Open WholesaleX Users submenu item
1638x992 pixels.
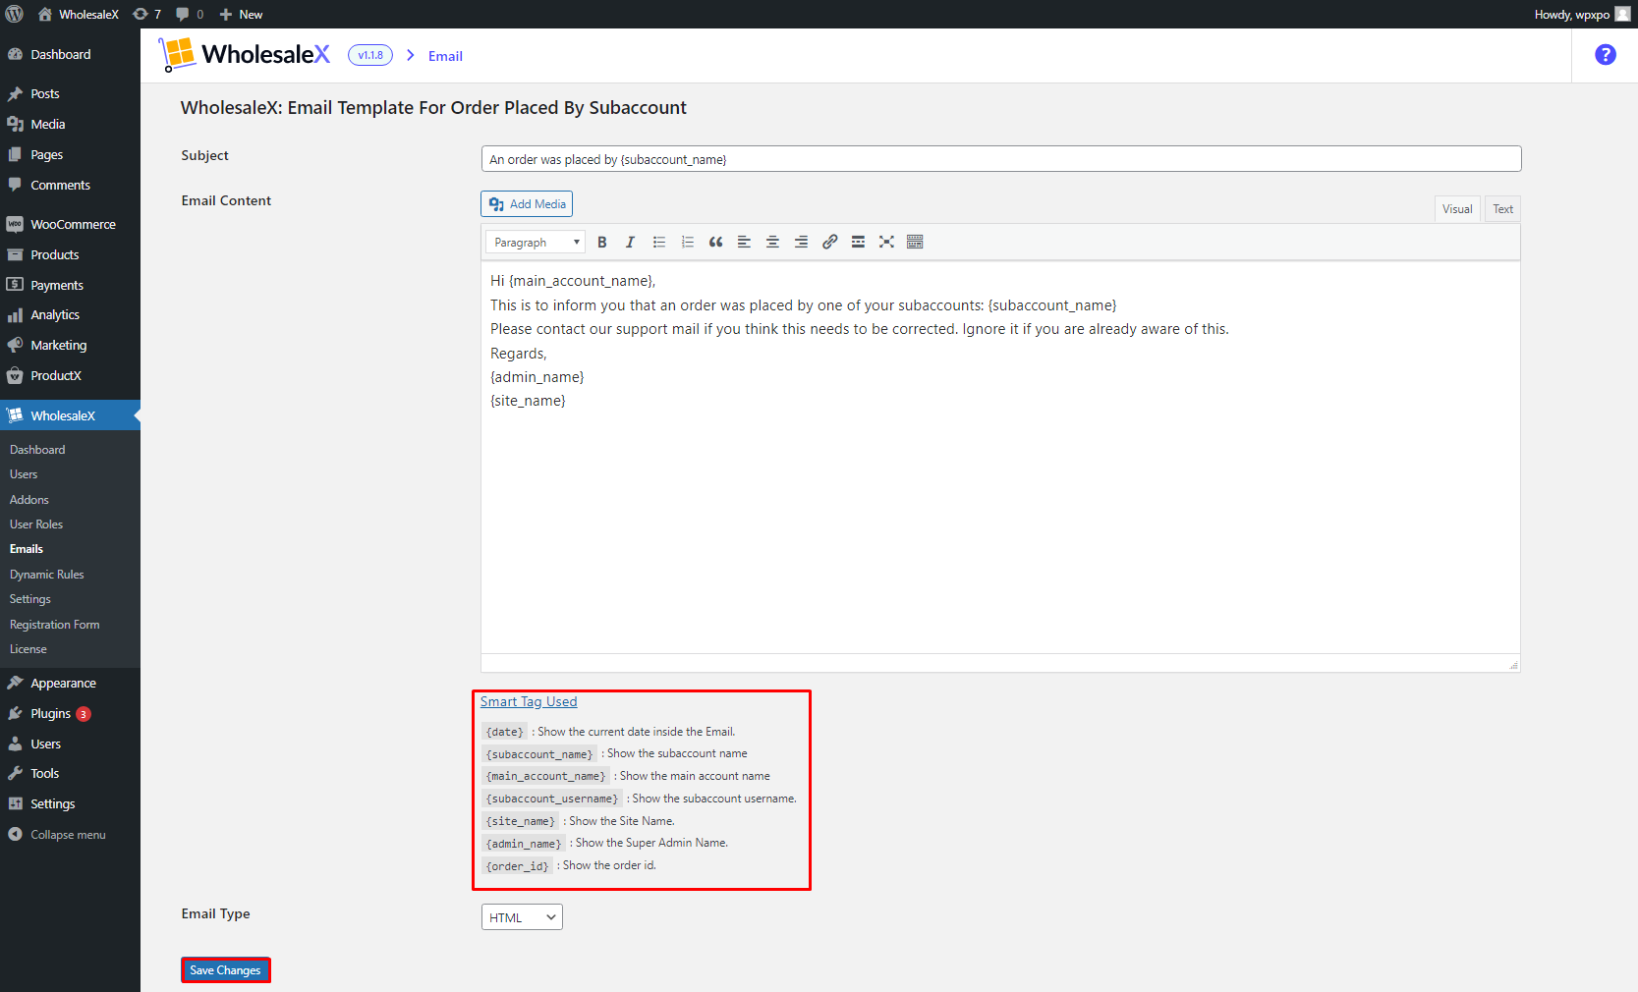[x=24, y=474]
